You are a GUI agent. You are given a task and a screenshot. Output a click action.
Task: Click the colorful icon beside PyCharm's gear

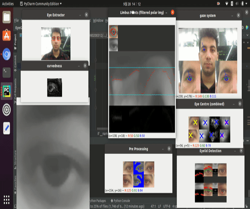coord(247,28)
